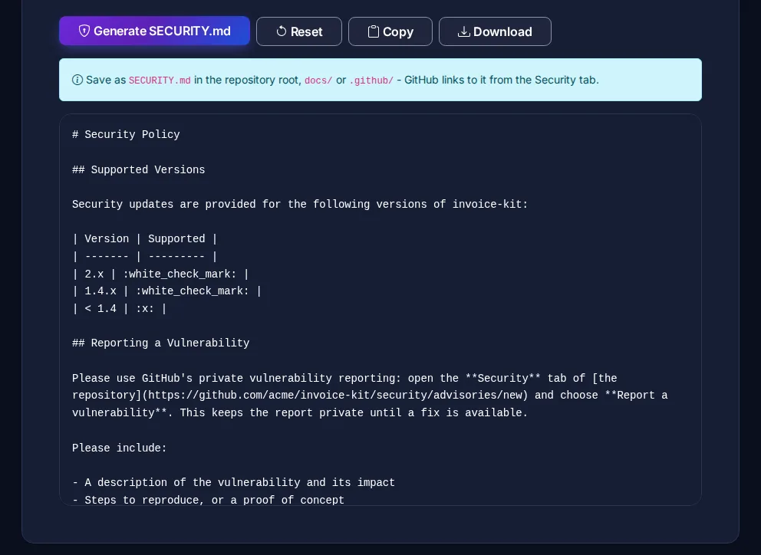
Task: Download the generated SECURITY.md
Action: [x=495, y=31]
